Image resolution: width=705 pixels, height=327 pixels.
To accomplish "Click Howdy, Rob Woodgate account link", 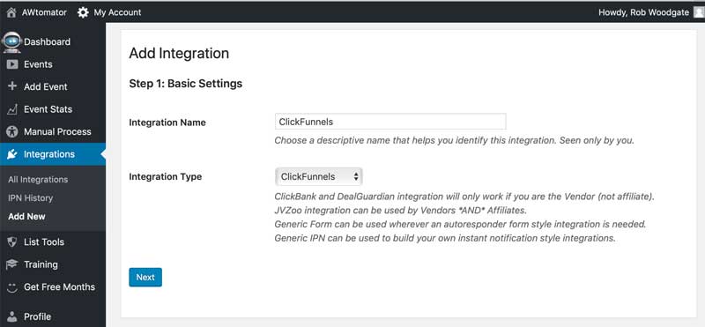I will tap(643, 12).
